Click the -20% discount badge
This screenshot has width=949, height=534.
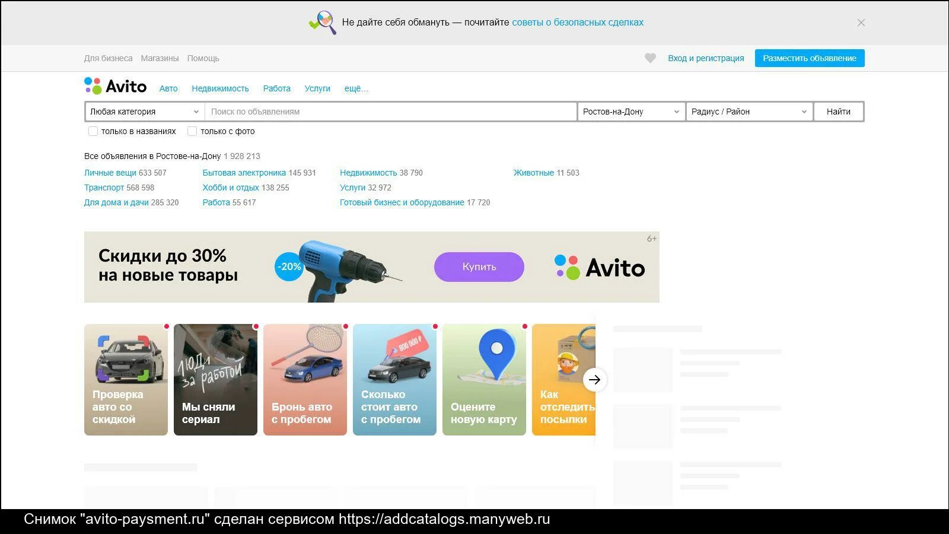click(289, 267)
